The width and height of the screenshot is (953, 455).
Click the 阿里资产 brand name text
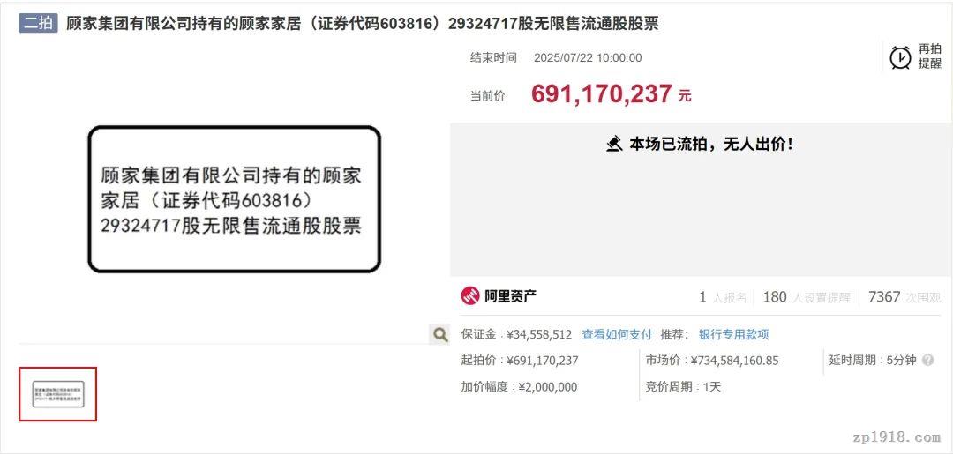[x=511, y=296]
